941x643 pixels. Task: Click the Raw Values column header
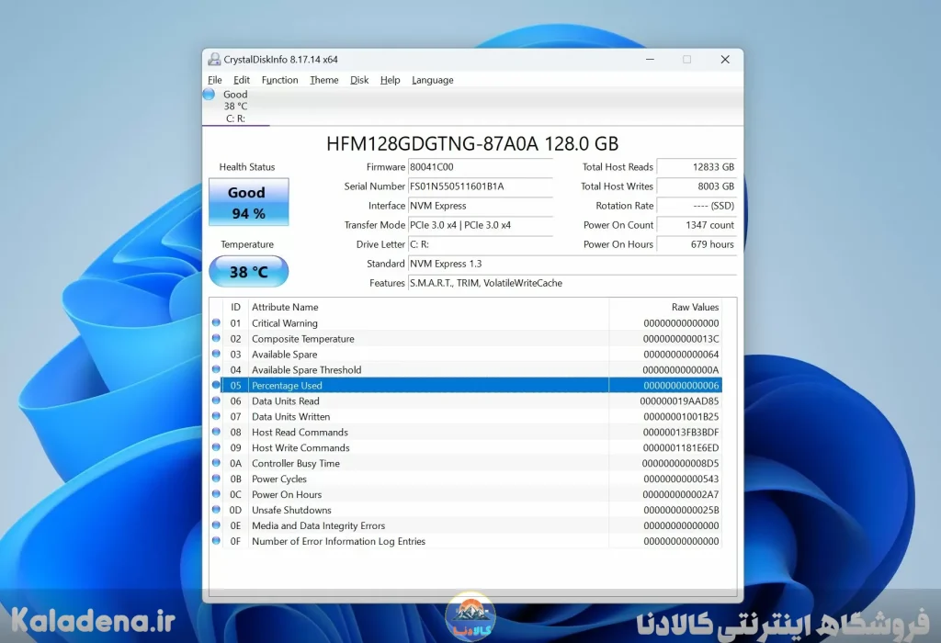[x=665, y=307]
